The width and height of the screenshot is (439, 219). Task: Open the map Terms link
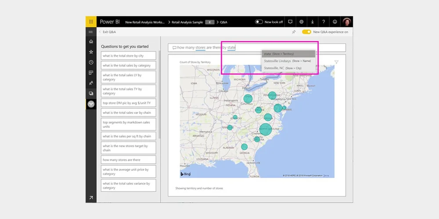point(326,176)
